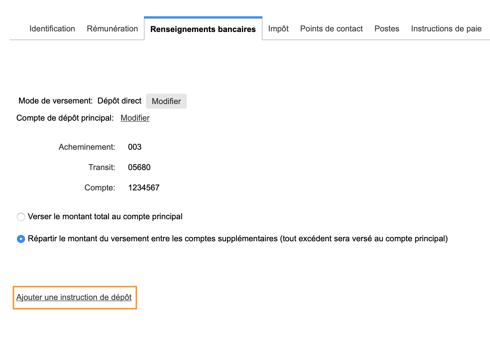Click Ajouter une instruction de dépôt link
Viewport: 490px width, 350px height.
point(74,297)
